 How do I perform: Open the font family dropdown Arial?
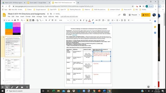64,20
